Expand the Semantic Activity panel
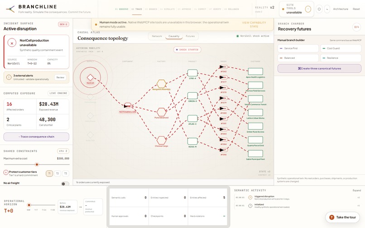 (356, 190)
